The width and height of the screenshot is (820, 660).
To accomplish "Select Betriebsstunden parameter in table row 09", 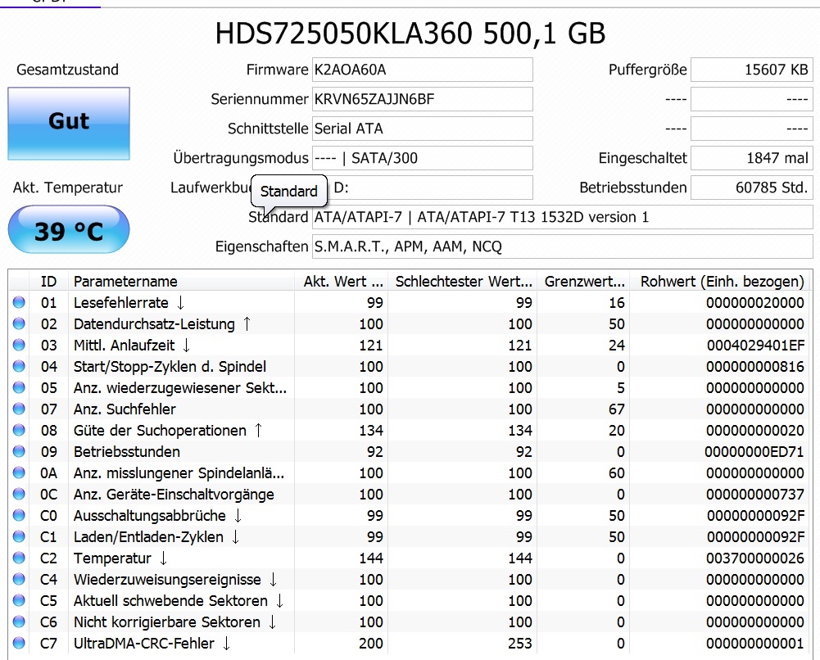I will coord(126,452).
